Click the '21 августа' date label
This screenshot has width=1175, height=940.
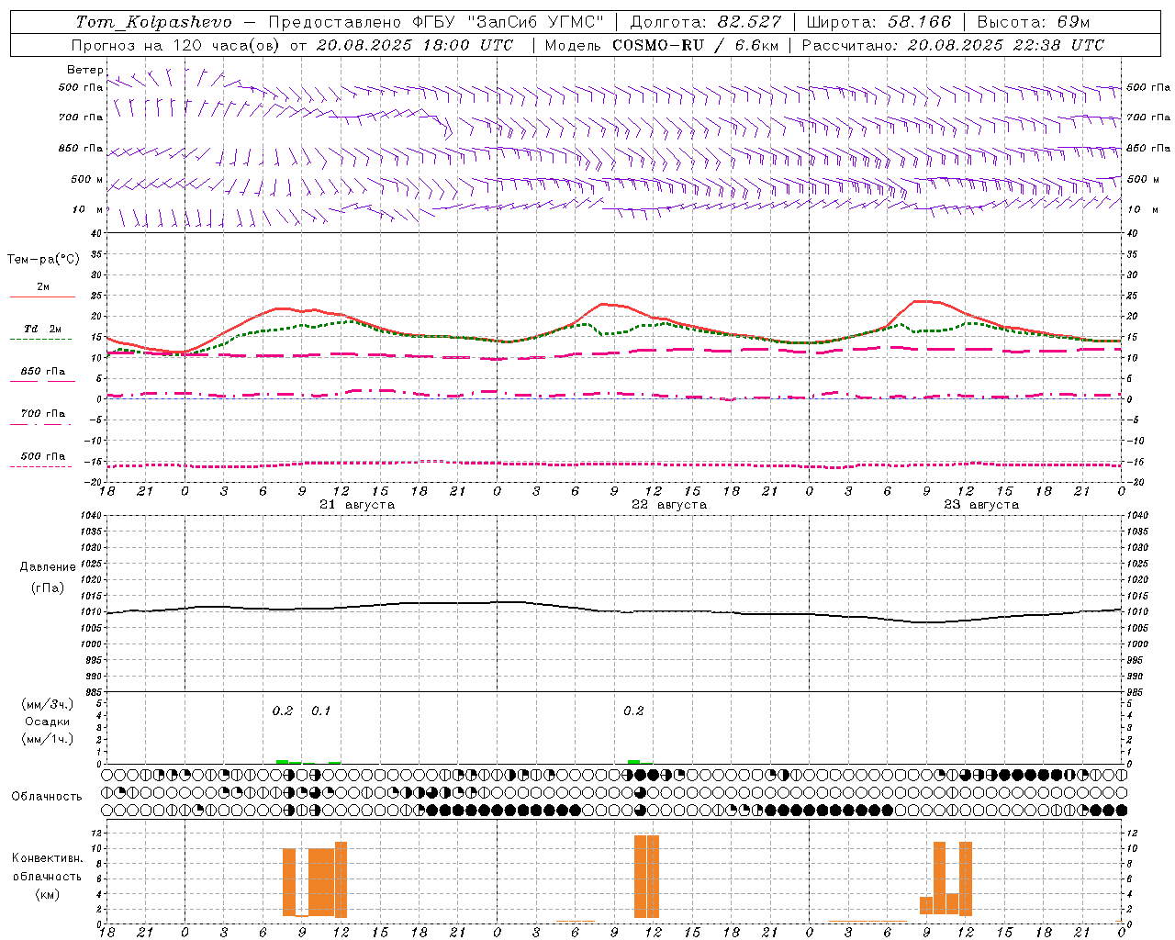point(357,505)
